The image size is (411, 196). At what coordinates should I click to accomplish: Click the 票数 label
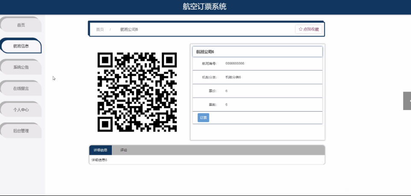(213, 104)
